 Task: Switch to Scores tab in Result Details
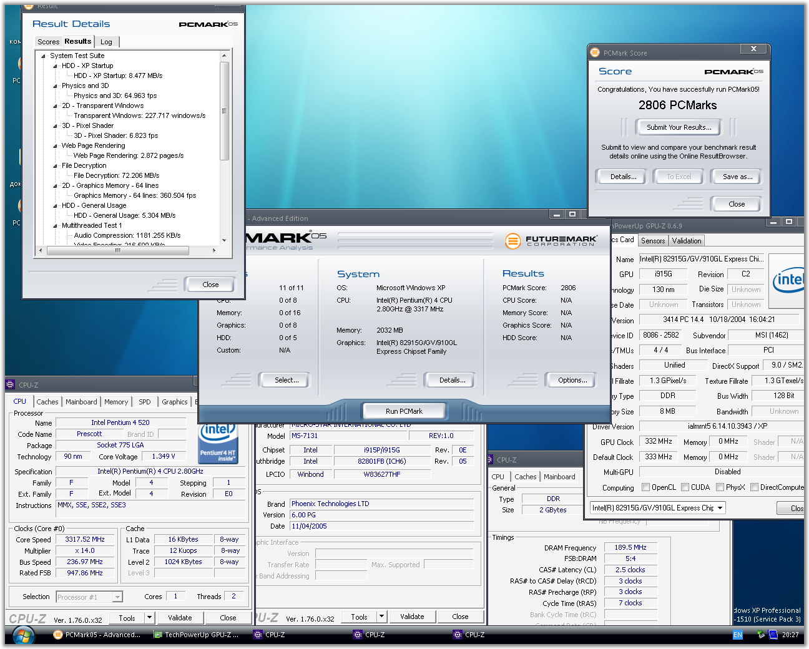[x=48, y=42]
